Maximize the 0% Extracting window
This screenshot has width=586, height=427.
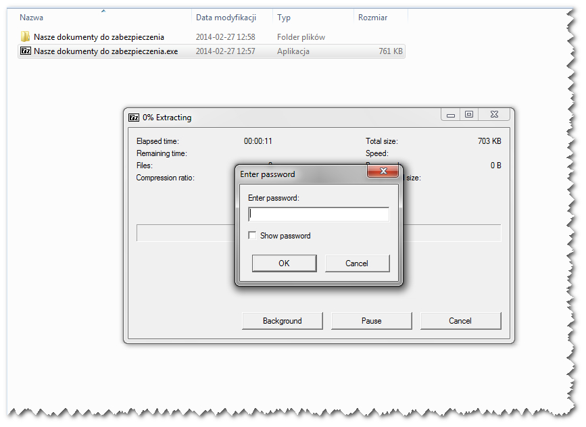click(x=468, y=115)
